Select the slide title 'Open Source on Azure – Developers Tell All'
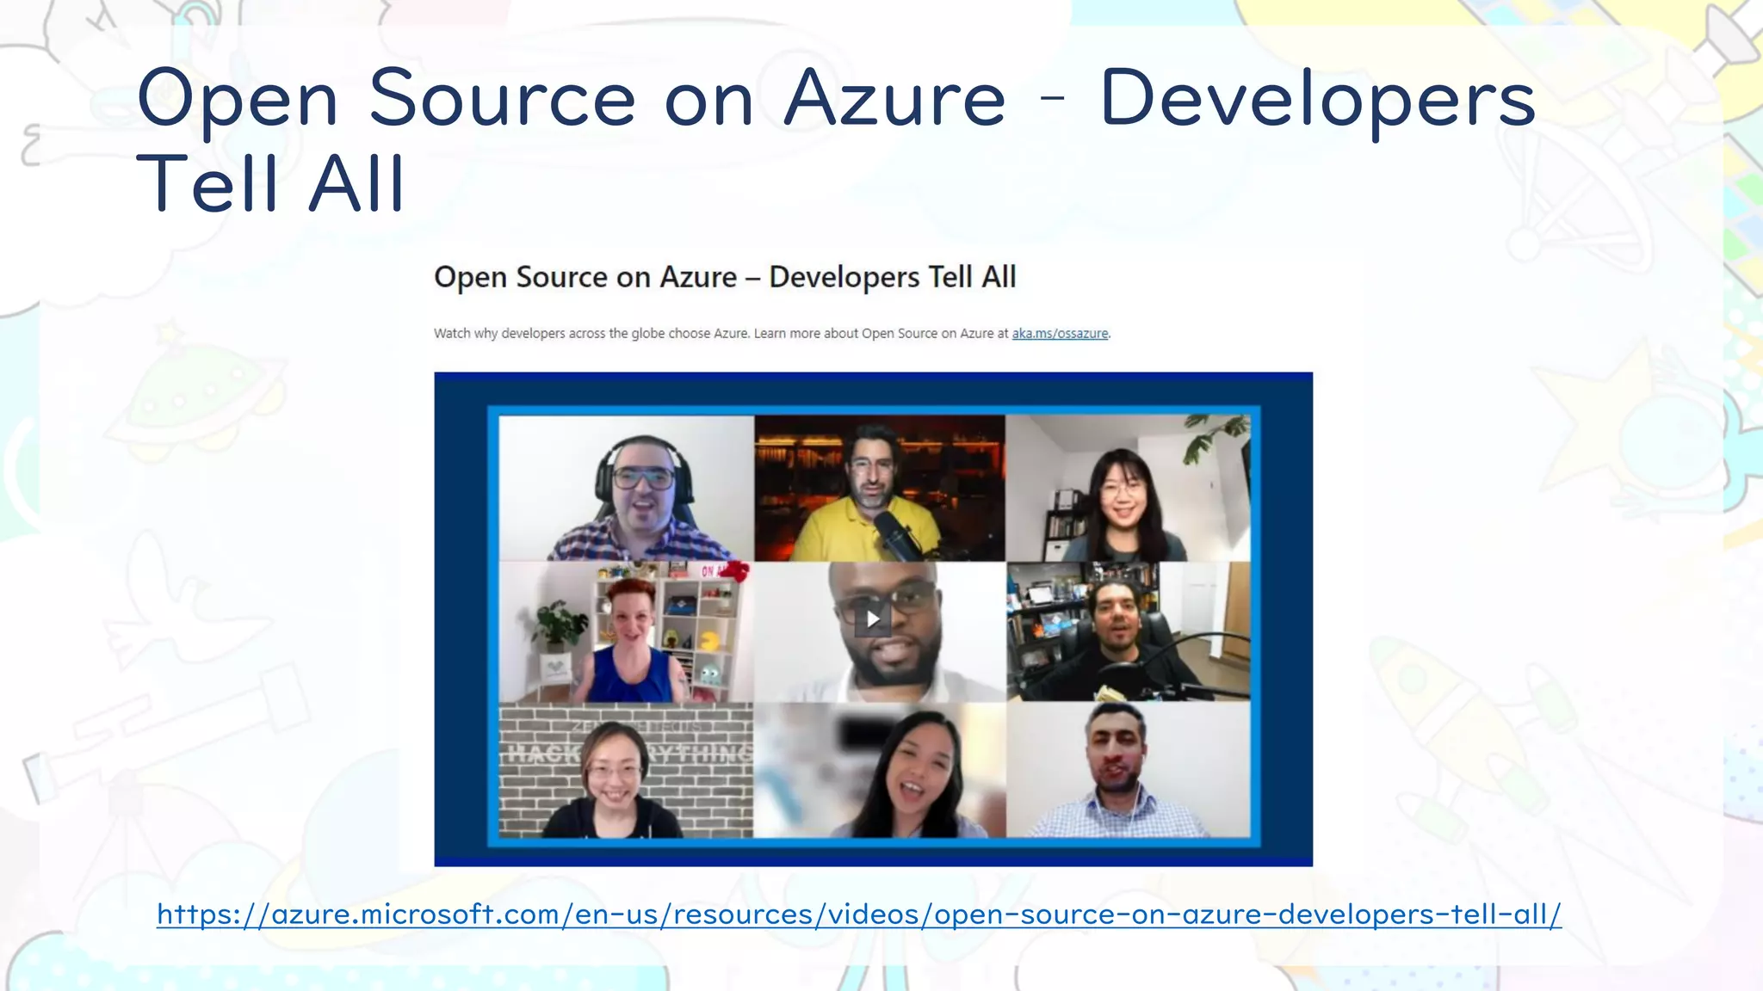The width and height of the screenshot is (1763, 991). [x=835, y=139]
